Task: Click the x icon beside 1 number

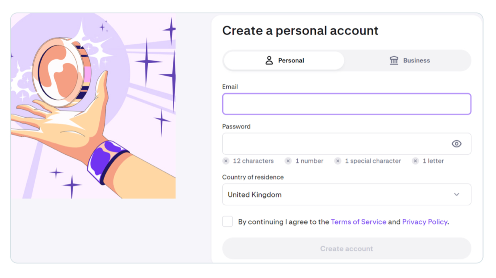Action: tap(288, 161)
